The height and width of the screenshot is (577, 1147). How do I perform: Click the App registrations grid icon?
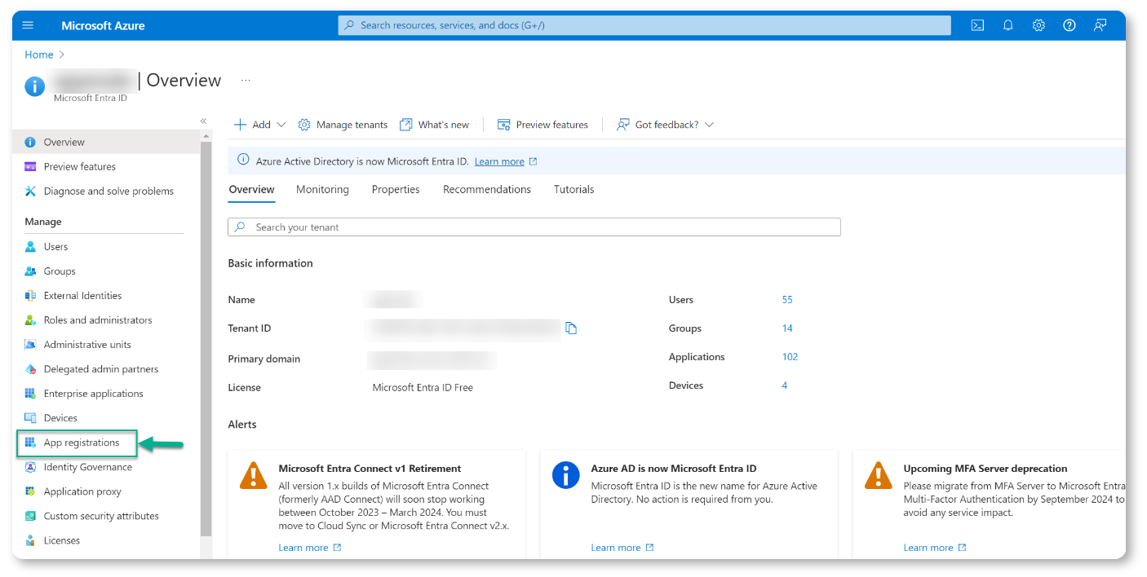[30, 443]
